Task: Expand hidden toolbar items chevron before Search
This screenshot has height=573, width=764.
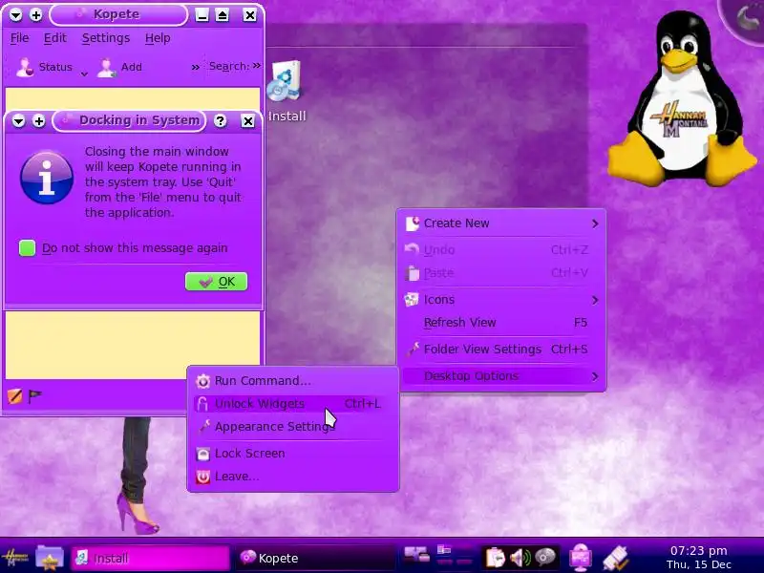Action: click(x=196, y=67)
